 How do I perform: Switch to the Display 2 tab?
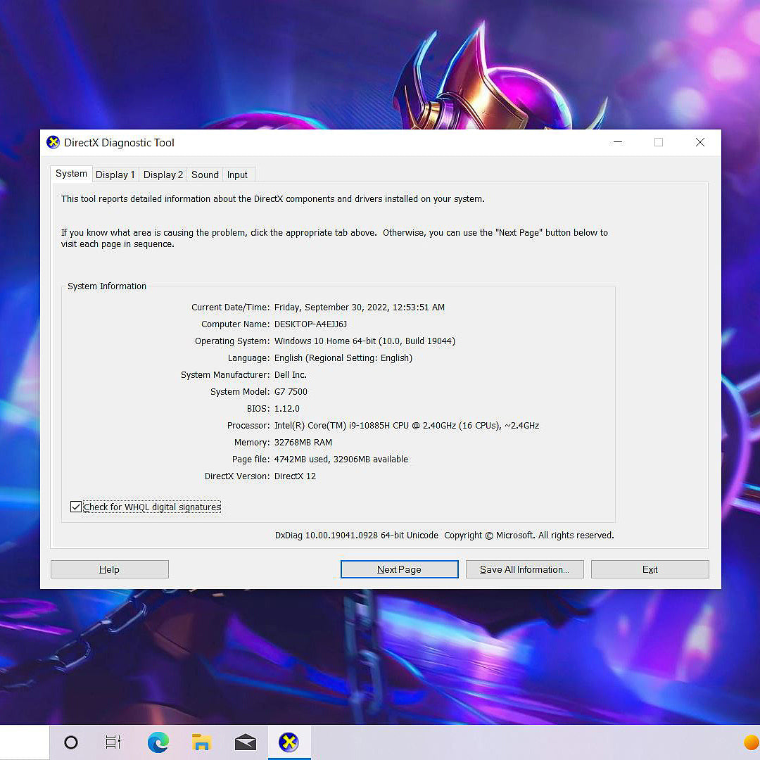[163, 175]
